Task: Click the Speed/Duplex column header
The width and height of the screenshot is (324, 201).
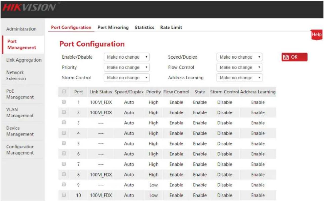Action: [129, 92]
